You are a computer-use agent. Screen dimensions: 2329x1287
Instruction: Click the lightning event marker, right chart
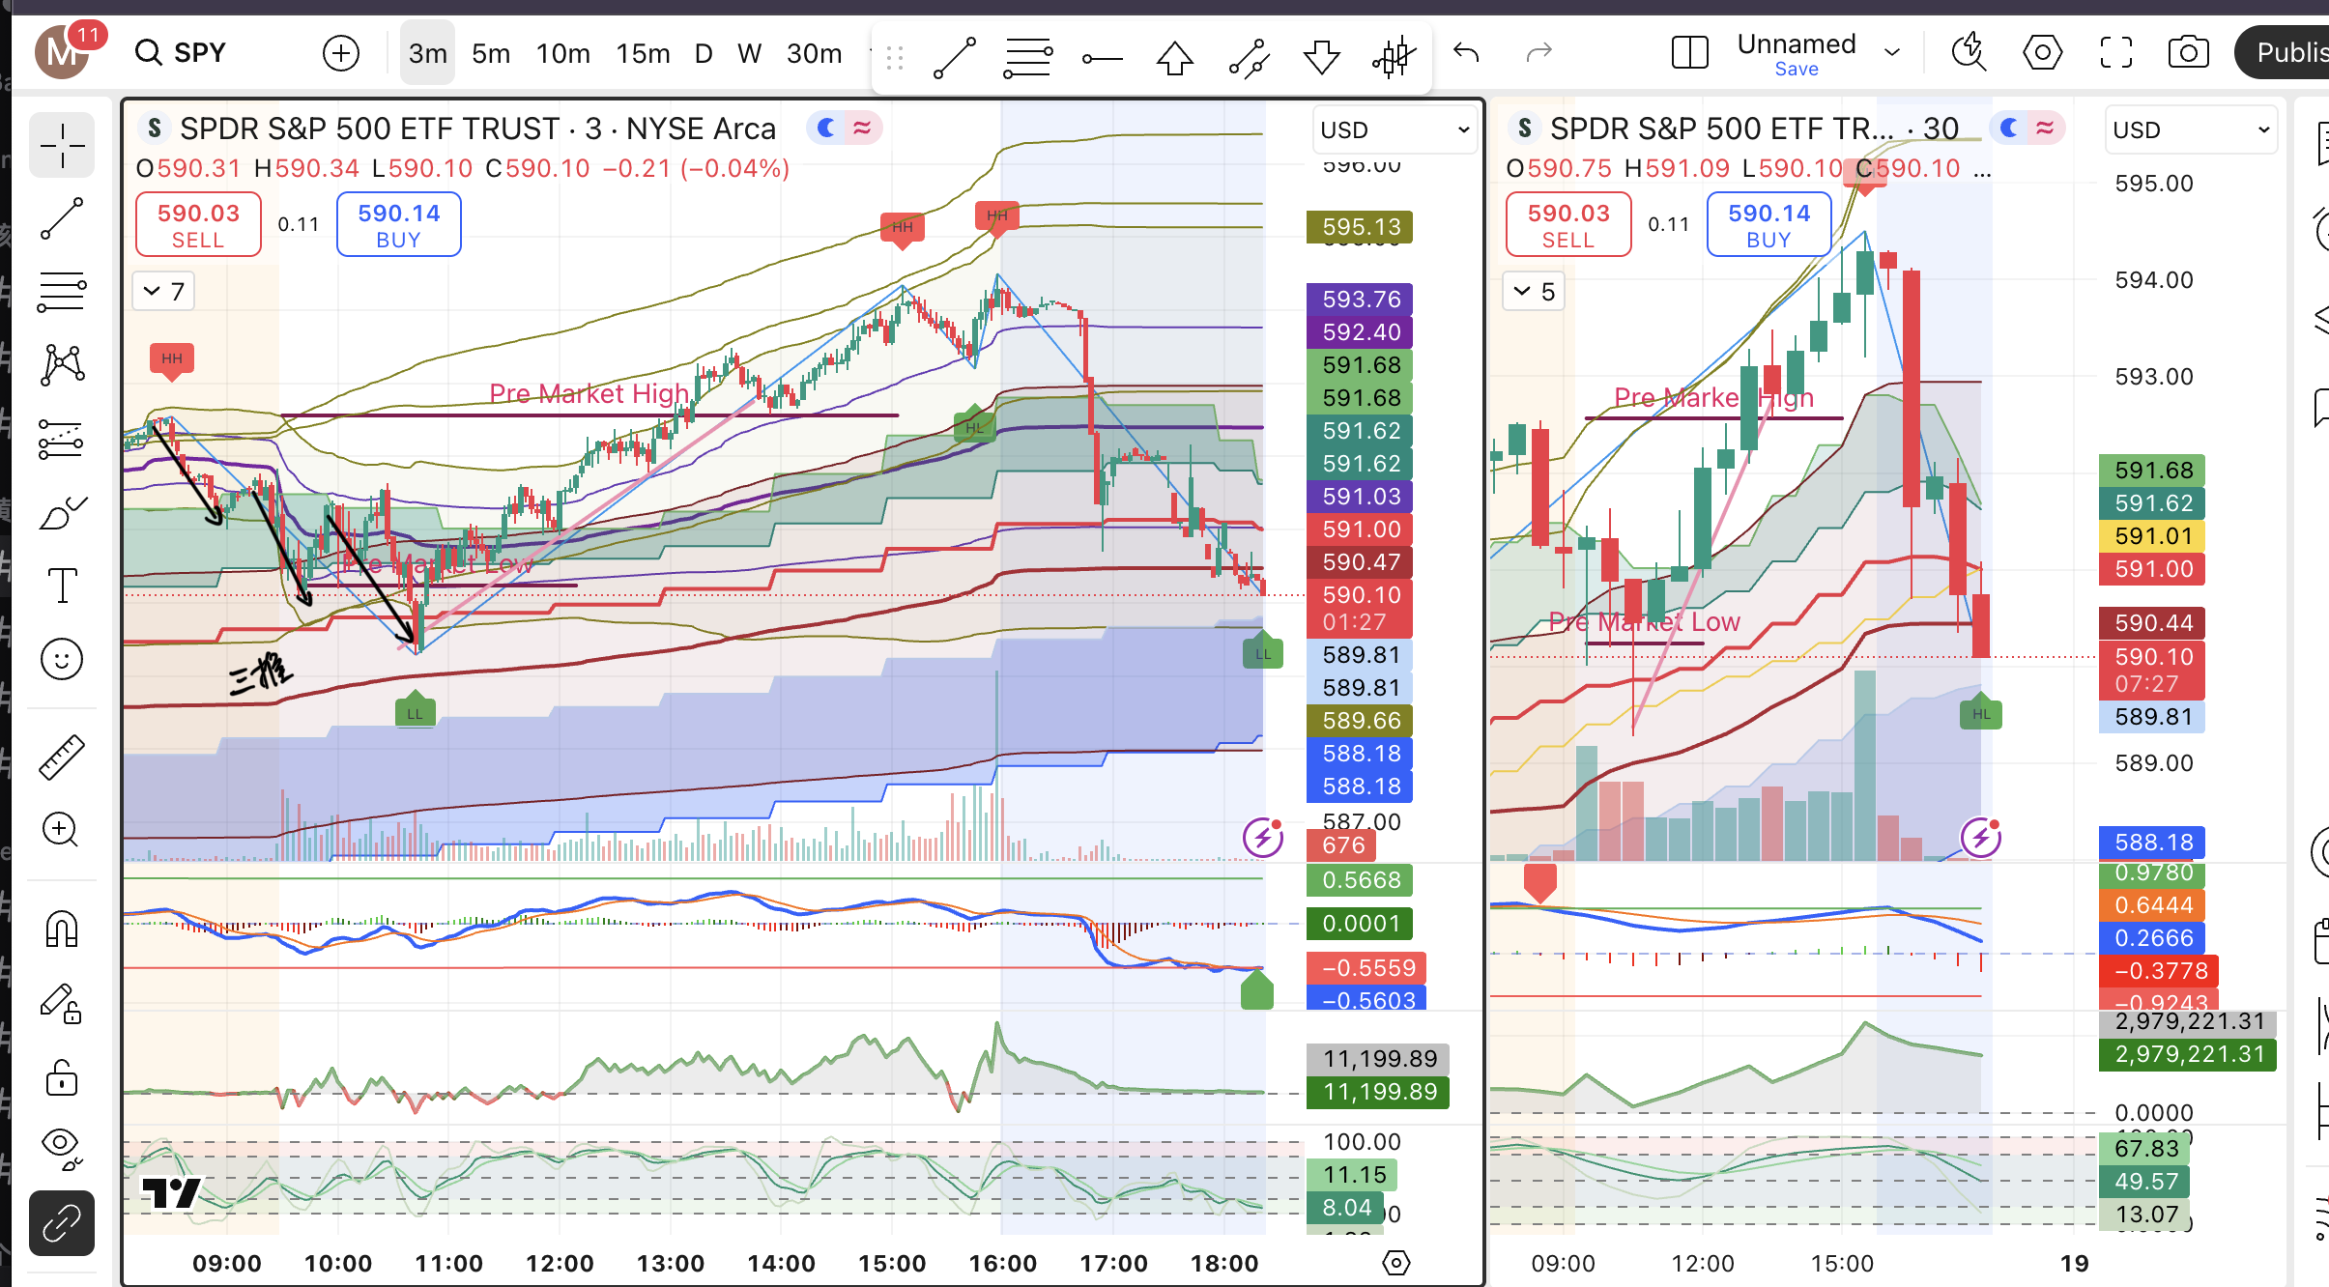(1981, 838)
